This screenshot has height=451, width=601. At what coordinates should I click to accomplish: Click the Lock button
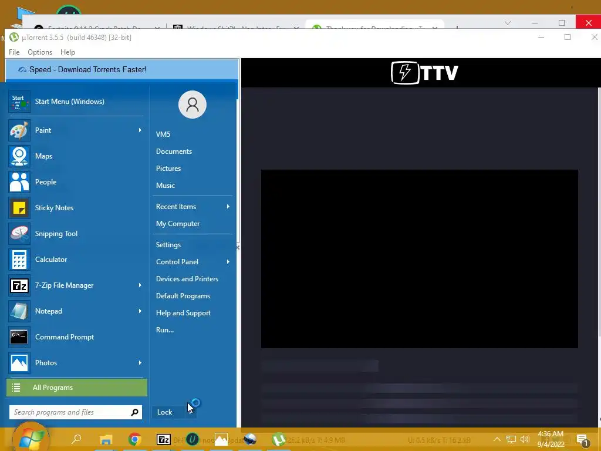168,412
